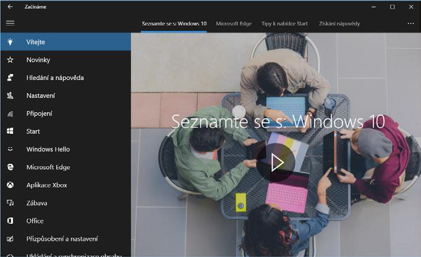This screenshot has width=421, height=257.
Task: Open Tipy k nabídce Start tab
Action: click(x=284, y=24)
